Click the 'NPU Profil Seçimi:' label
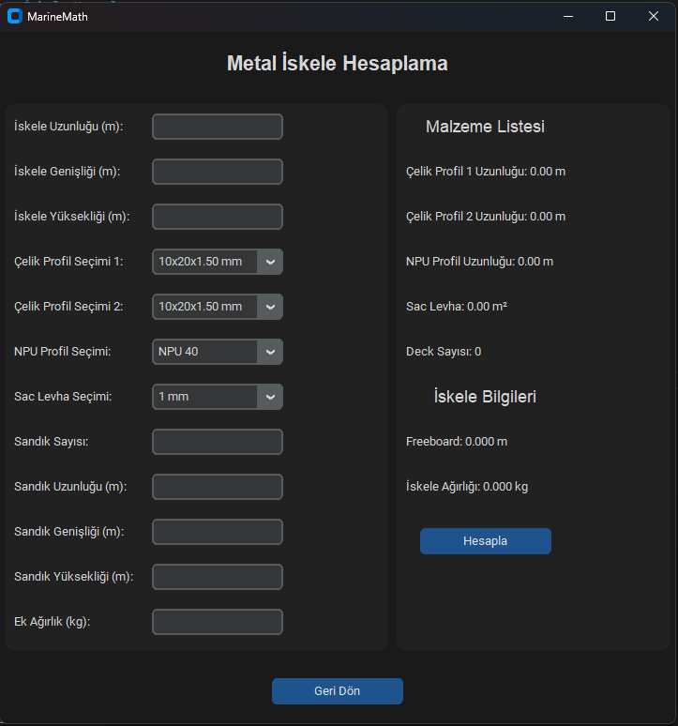678x726 pixels. [63, 352]
